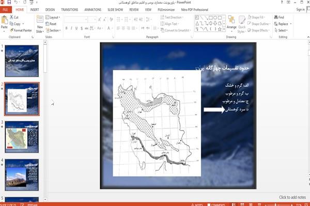Select slide 3 thumbnail with map
Screen dimensions: 310x206
[x=22, y=137]
